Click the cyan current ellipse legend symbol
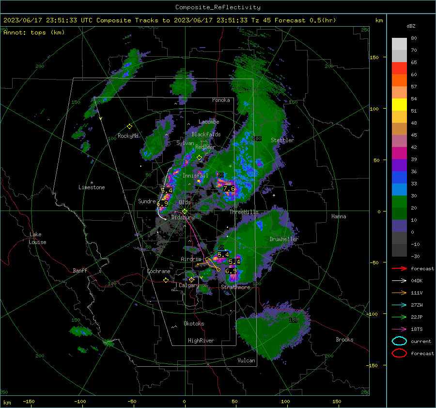The width and height of the screenshot is (436, 408). coord(399,341)
